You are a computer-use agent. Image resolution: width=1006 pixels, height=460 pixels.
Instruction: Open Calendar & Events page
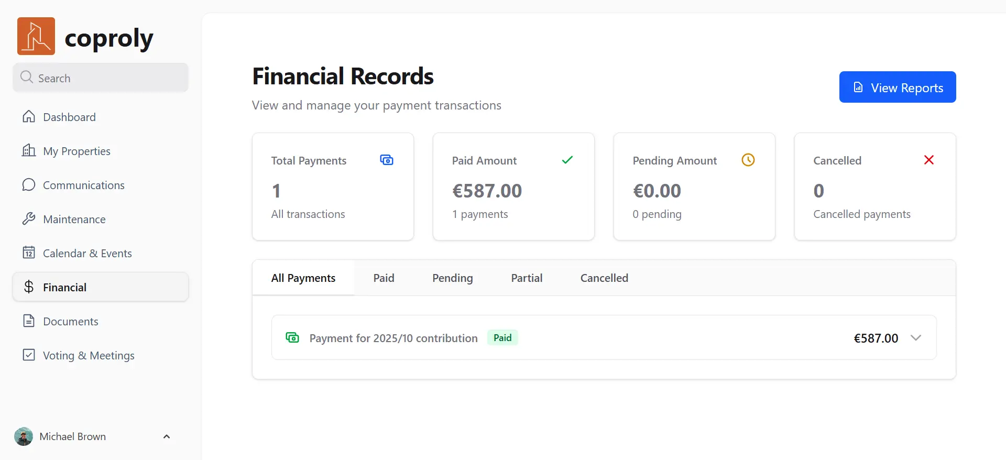click(x=101, y=253)
